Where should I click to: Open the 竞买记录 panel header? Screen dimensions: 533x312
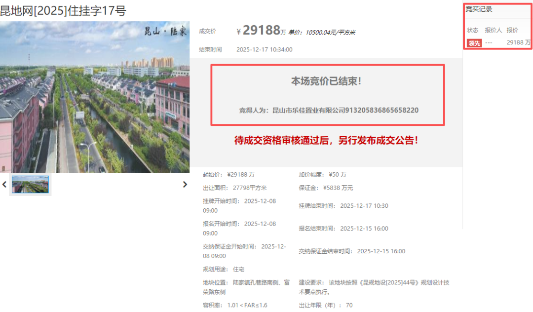pyautogui.click(x=479, y=9)
